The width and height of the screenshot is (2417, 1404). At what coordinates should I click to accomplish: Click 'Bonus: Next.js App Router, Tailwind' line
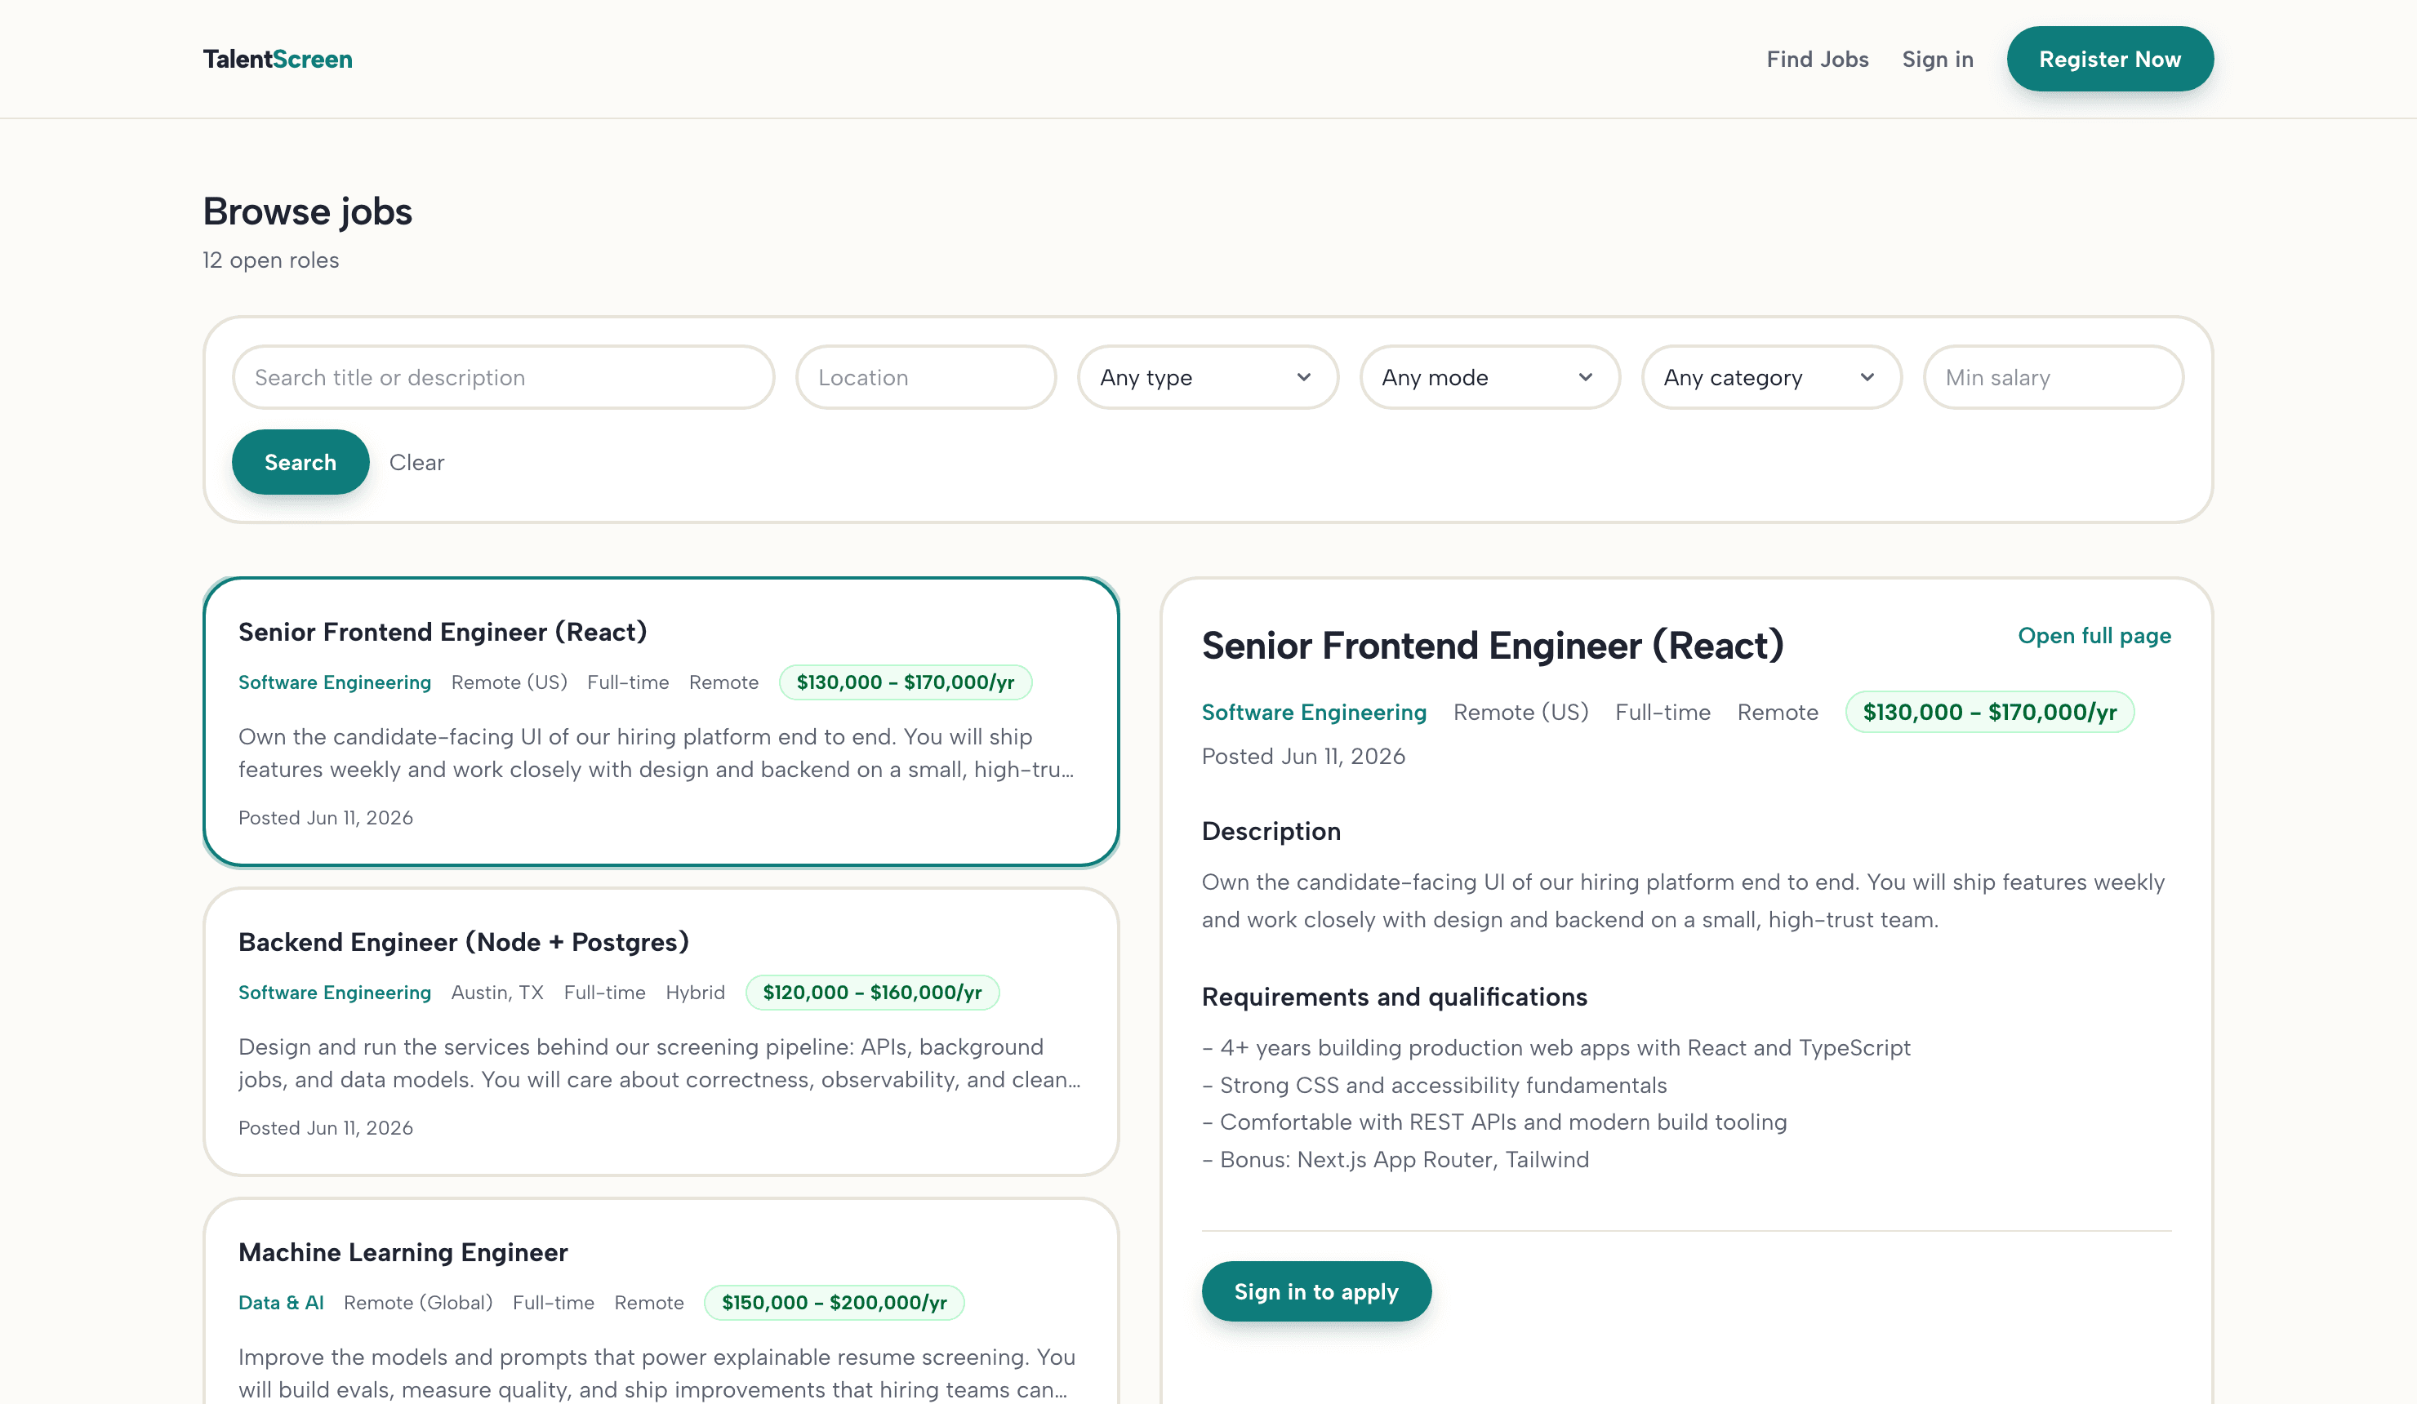(1395, 1159)
